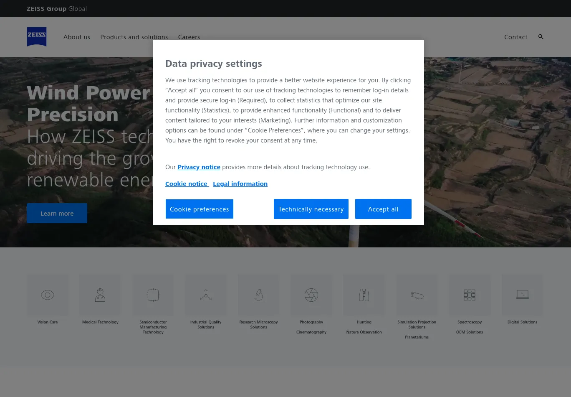This screenshot has height=397, width=571.
Task: Choose Technically necessary cookies only
Action: [311, 209]
